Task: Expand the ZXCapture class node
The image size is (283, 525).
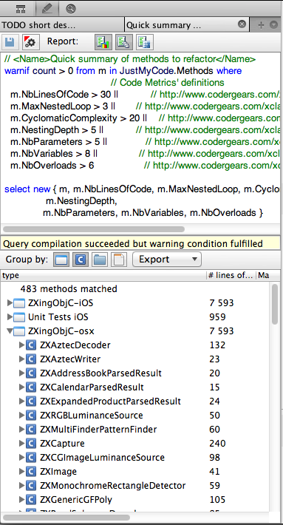Action: click(21, 444)
